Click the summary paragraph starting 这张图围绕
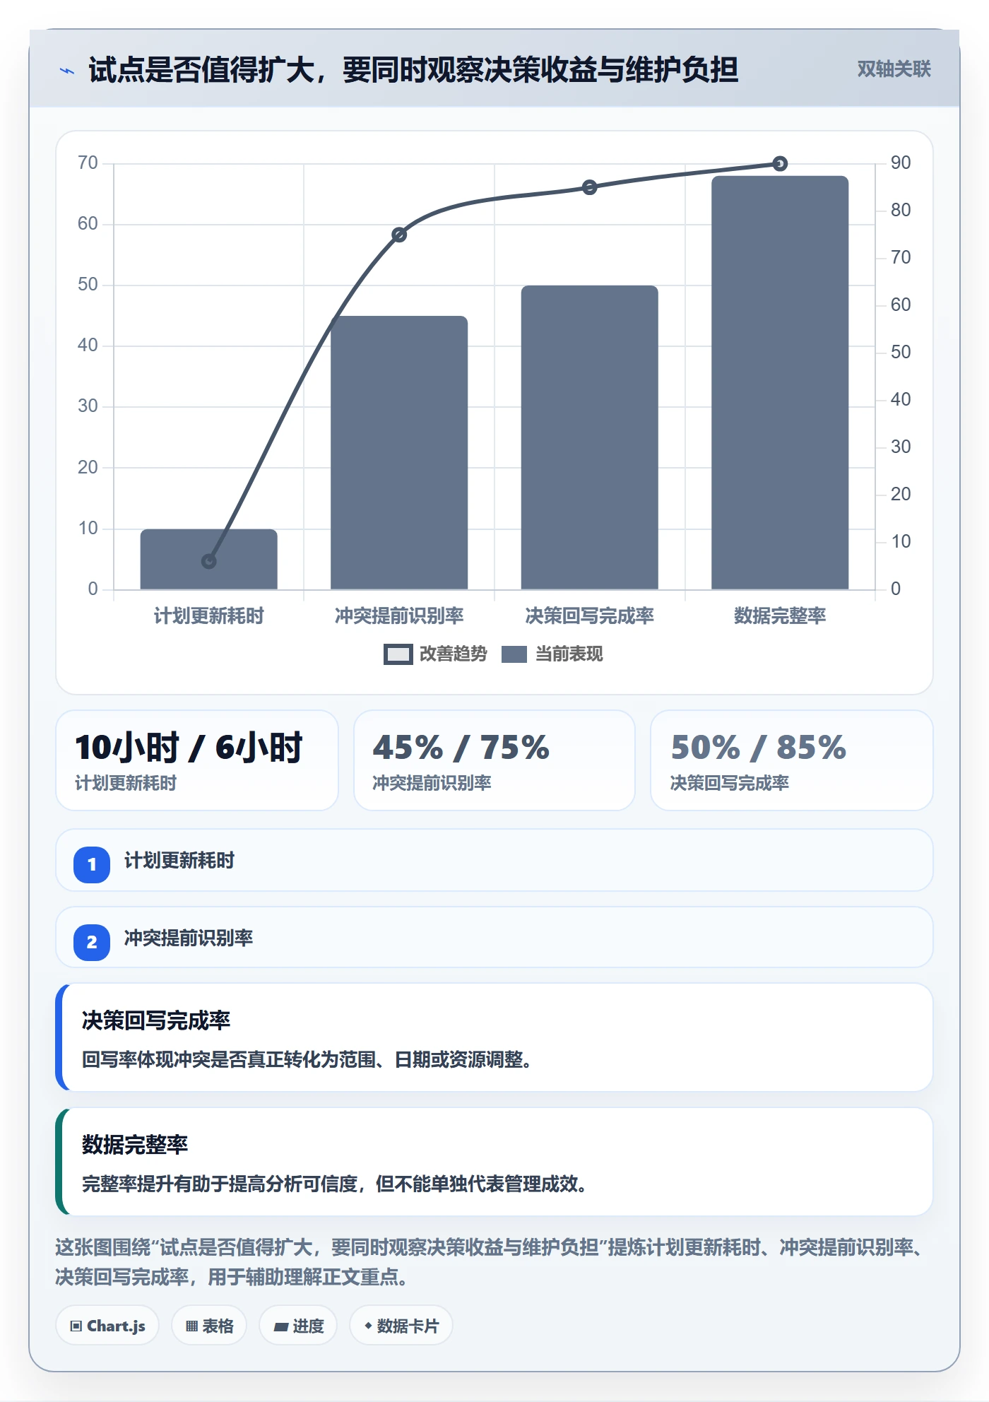This screenshot has height=1402, width=989. coord(491,1262)
